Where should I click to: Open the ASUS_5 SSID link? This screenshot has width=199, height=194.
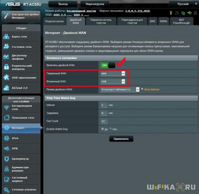tap(81, 15)
